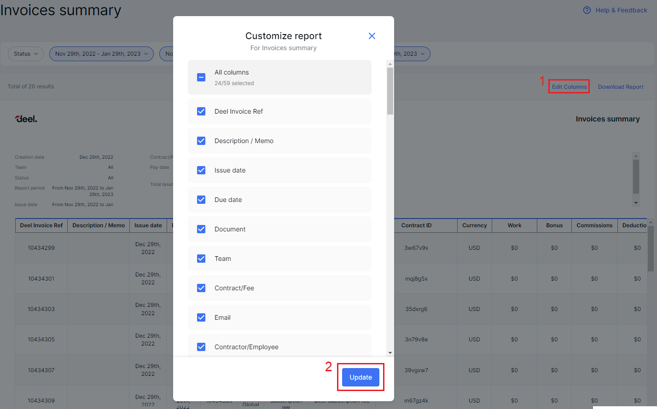Image resolution: width=657 pixels, height=409 pixels.
Task: Close the Customize report dialog
Action: [372, 35]
